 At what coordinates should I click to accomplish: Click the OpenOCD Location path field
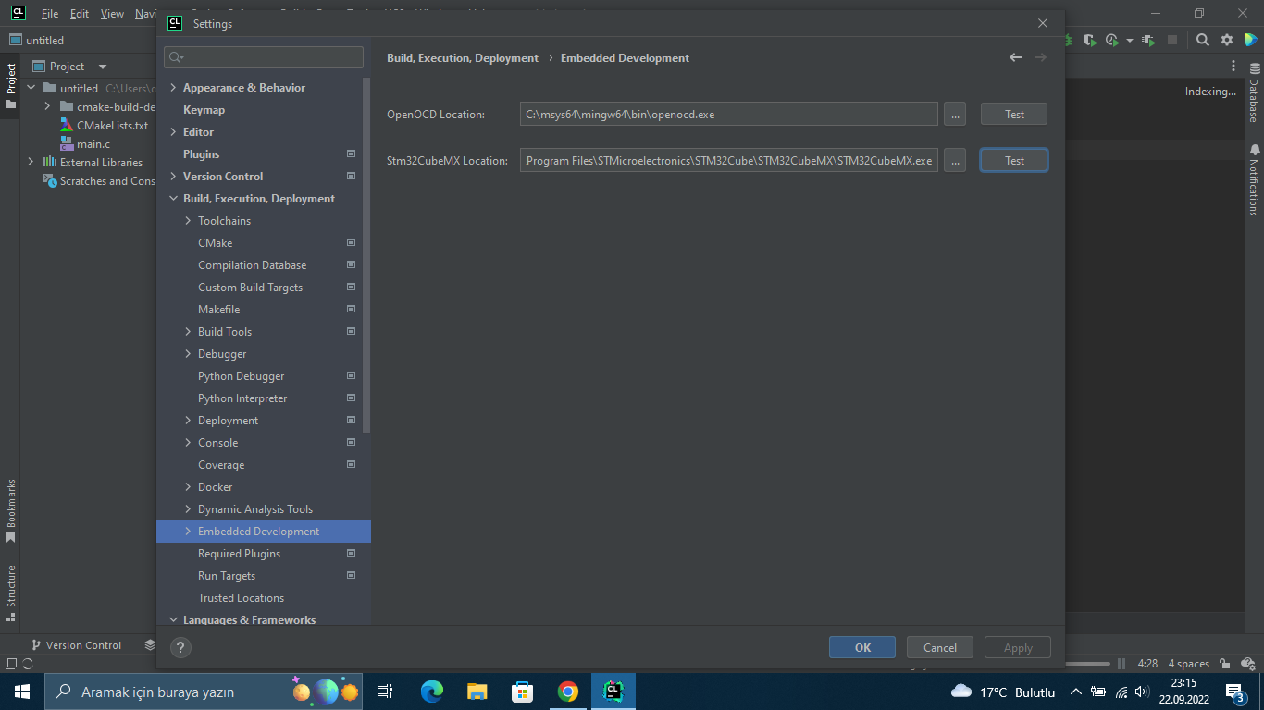(x=728, y=114)
